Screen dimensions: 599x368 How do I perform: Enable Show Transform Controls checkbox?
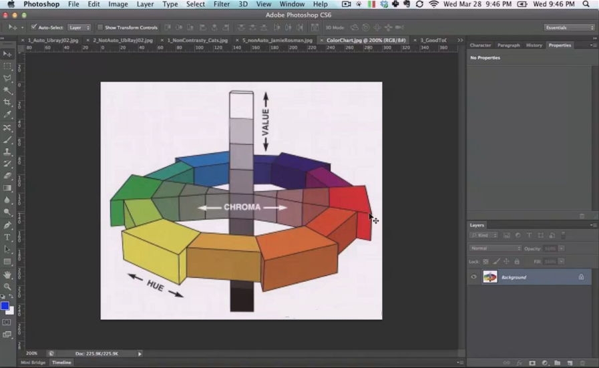pos(100,27)
